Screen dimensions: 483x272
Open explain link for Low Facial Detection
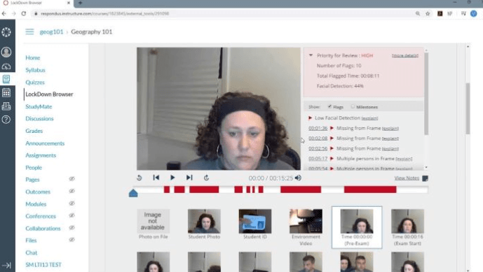(369, 118)
